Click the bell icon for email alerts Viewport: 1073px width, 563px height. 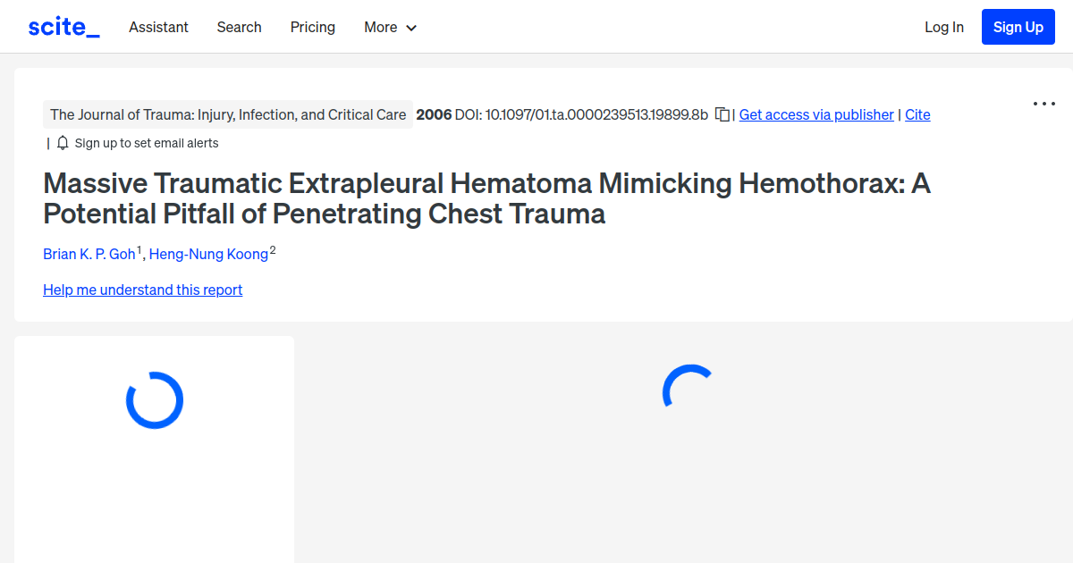[62, 142]
